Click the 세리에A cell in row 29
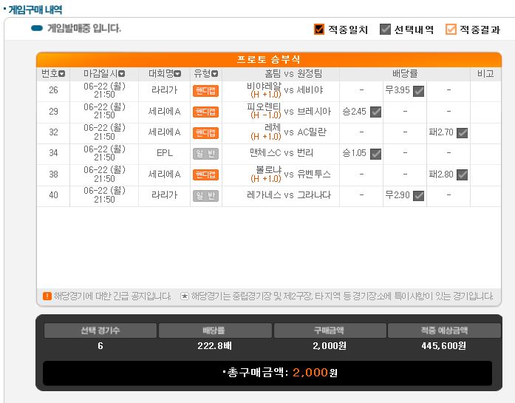515x403 pixels. pos(164,111)
